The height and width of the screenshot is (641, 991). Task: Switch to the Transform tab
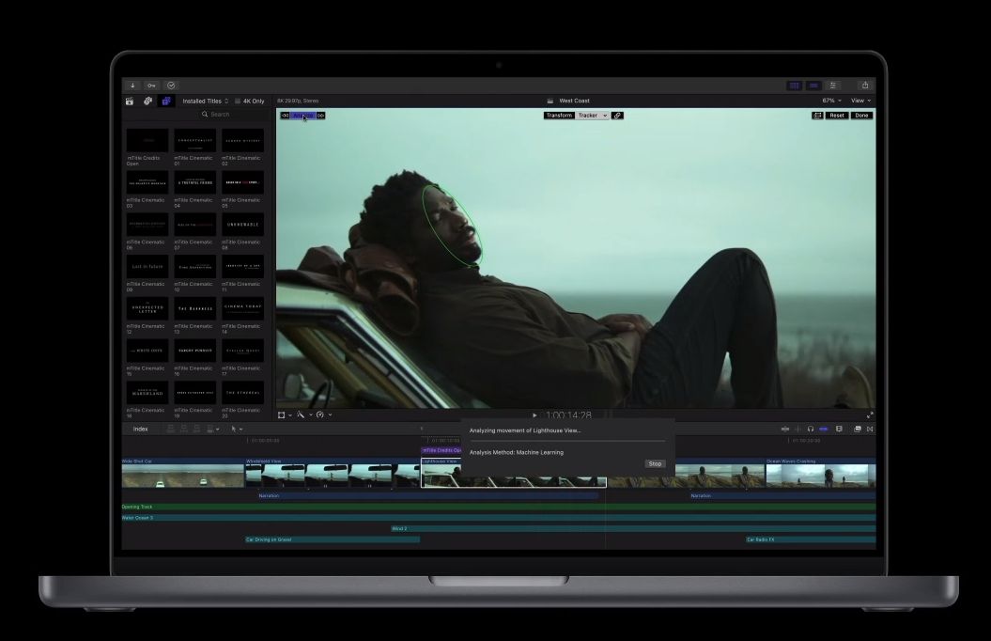click(559, 116)
